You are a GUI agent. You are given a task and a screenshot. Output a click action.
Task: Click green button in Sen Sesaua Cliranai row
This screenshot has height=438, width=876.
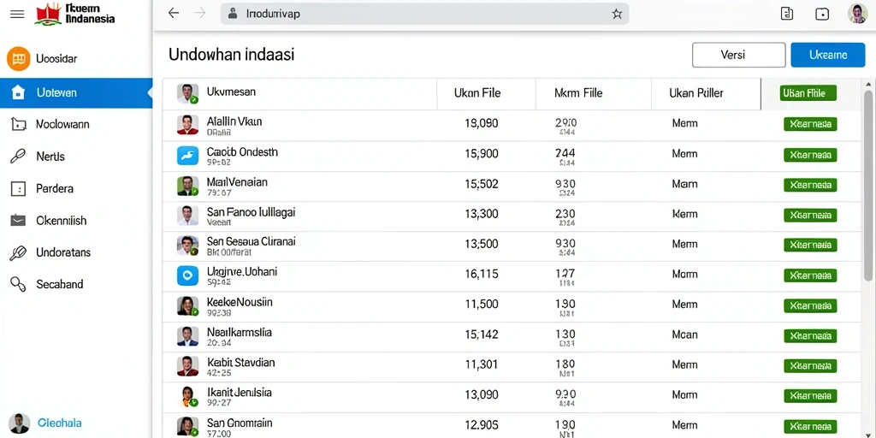tap(810, 246)
